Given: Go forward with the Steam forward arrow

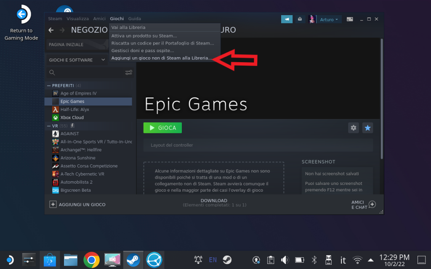Looking at the screenshot, I should coord(62,30).
